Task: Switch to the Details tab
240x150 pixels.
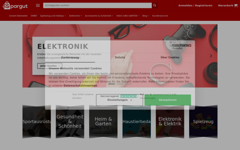Action: 120,57
